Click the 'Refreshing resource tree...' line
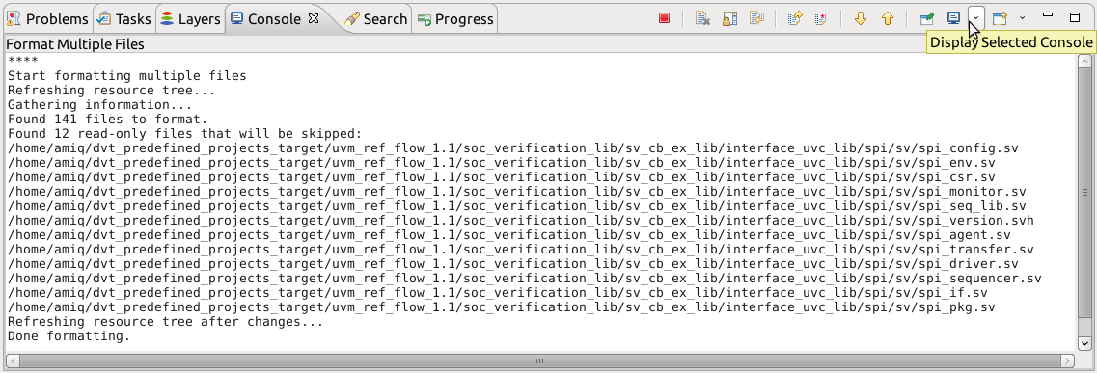The height and width of the screenshot is (373, 1097). 111,90
